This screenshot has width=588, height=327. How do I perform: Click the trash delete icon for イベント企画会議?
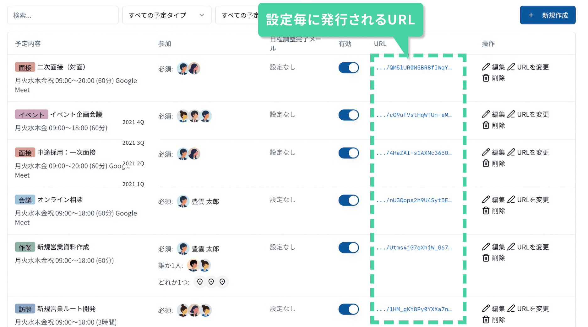[486, 125]
